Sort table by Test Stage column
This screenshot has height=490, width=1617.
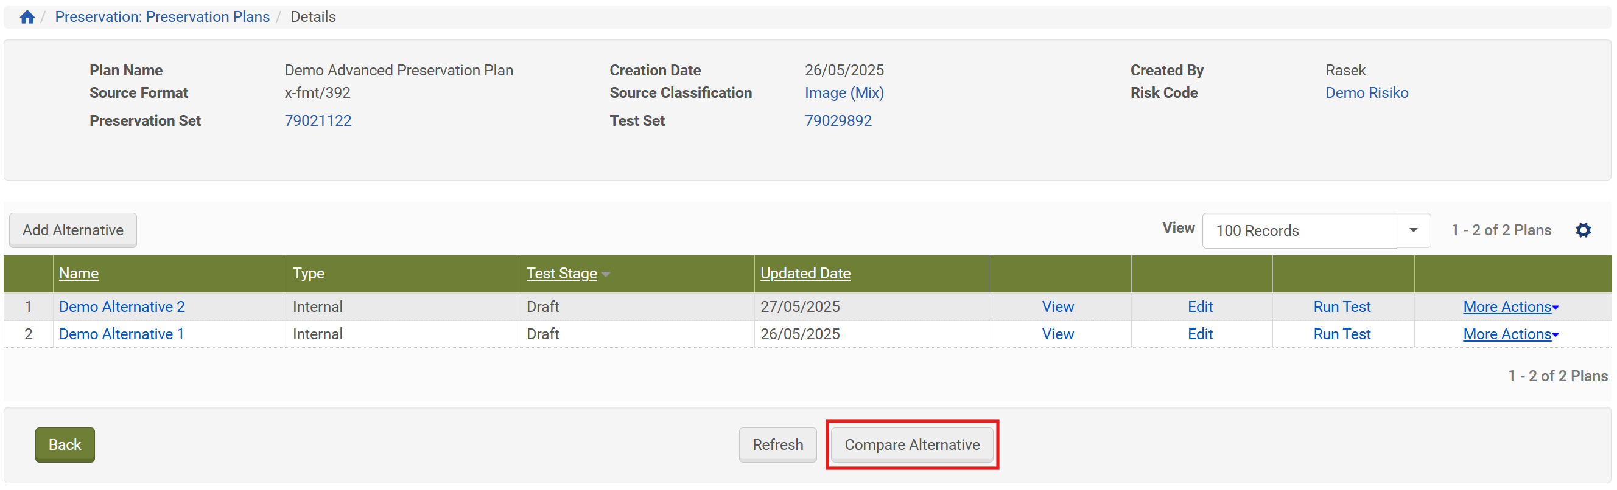562,273
